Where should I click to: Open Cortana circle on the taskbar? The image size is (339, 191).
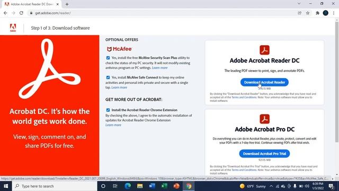[x=103, y=186]
